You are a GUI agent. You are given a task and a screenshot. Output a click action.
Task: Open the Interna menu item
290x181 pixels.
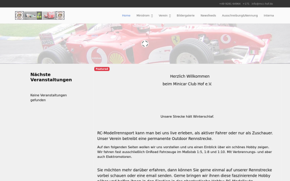(269, 15)
